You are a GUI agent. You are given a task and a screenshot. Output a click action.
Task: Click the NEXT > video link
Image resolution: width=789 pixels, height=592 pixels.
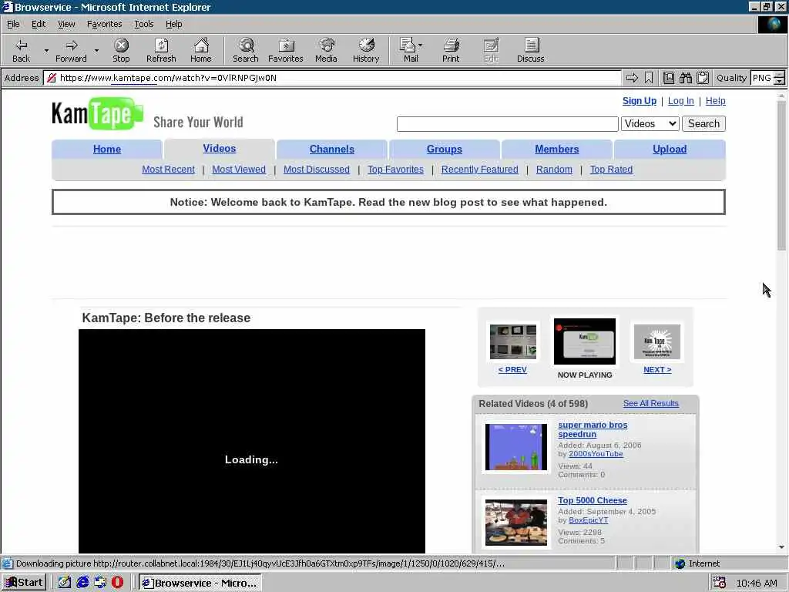[x=657, y=369]
